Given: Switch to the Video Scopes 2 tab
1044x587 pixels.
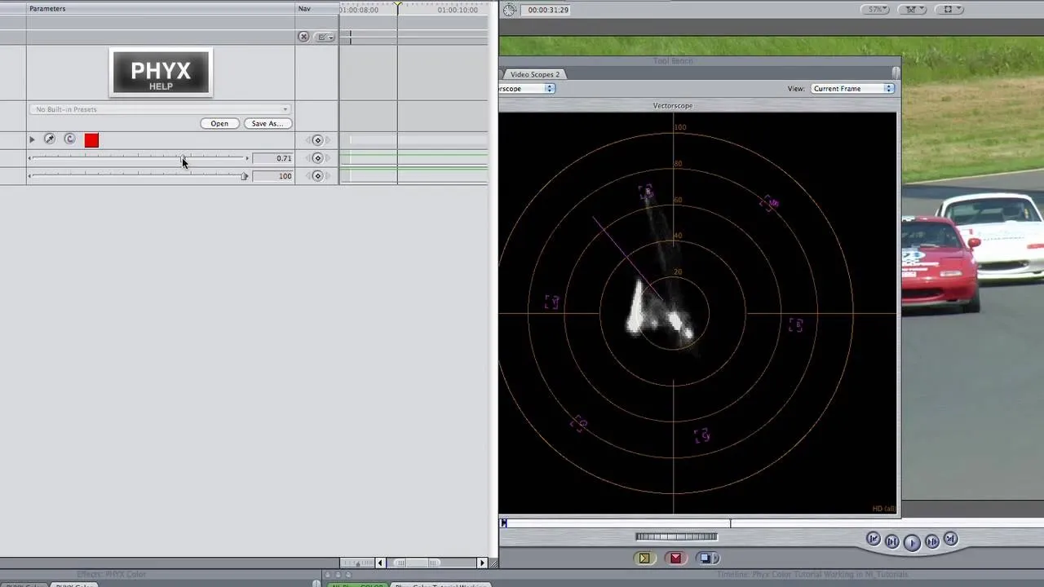Looking at the screenshot, I should (535, 74).
